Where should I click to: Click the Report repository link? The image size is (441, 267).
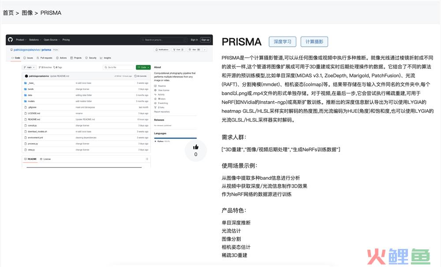pos(162,112)
